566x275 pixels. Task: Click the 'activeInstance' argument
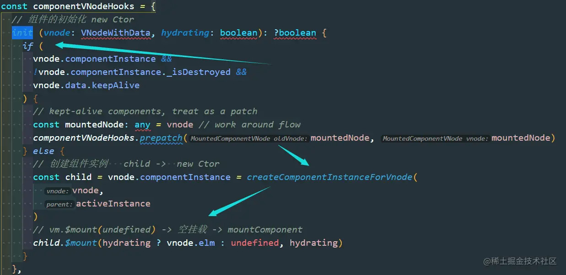click(x=113, y=204)
